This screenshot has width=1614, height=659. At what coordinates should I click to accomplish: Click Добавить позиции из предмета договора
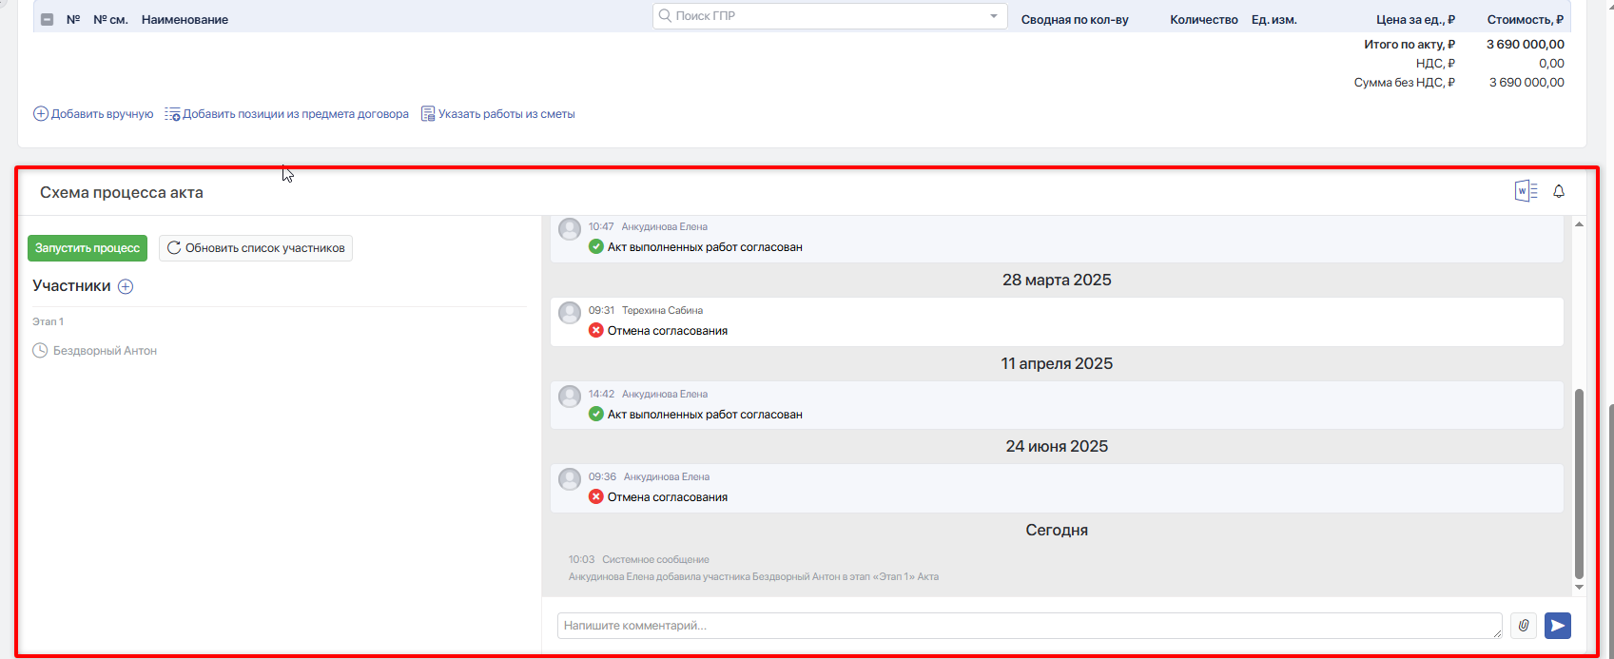pos(286,114)
